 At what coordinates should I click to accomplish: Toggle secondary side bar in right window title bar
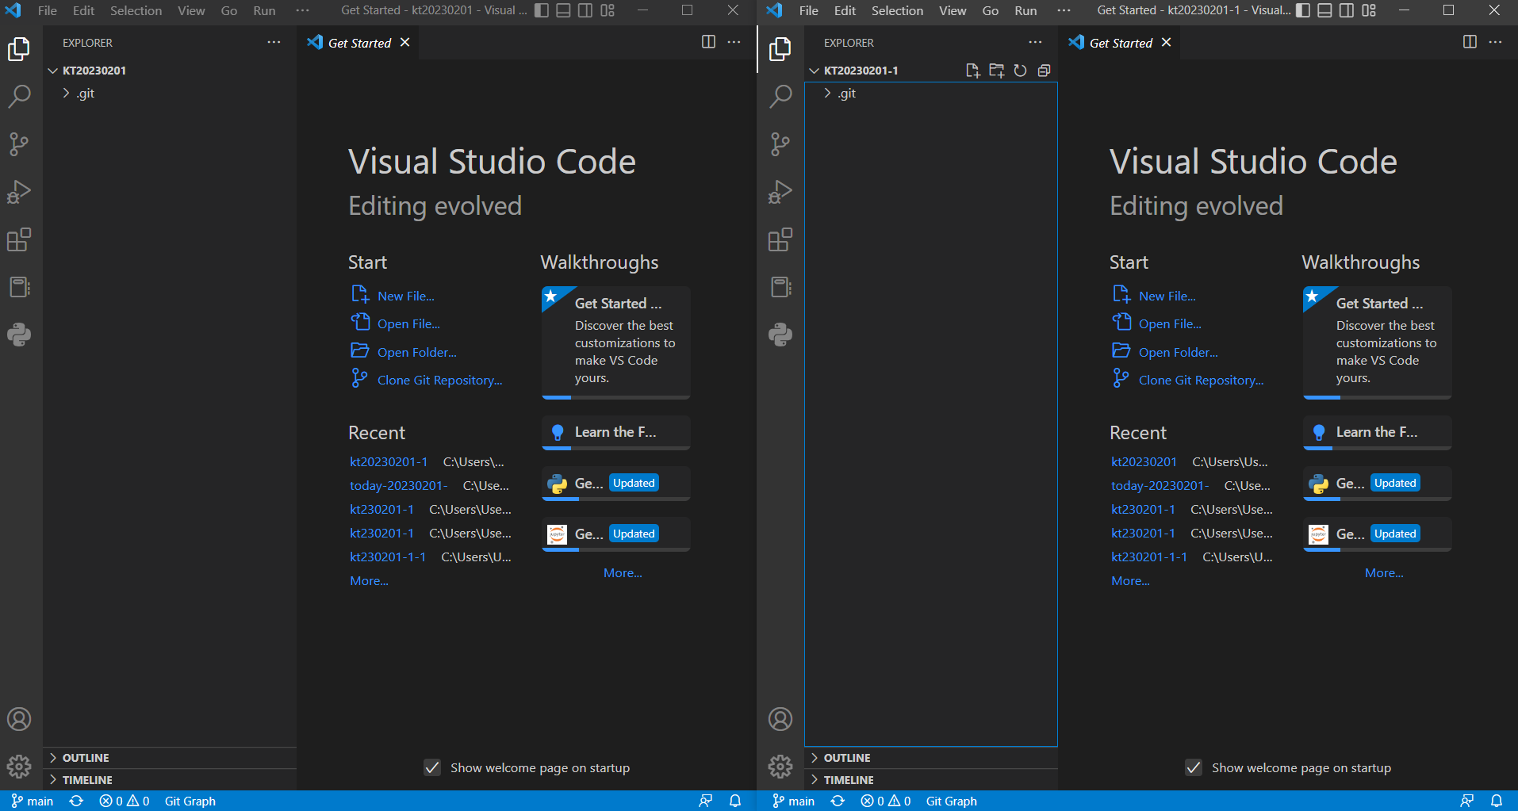click(x=1347, y=10)
